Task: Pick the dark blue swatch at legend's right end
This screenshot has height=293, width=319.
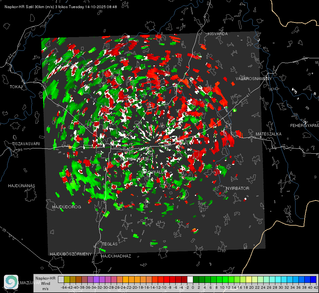Action: coord(313,279)
